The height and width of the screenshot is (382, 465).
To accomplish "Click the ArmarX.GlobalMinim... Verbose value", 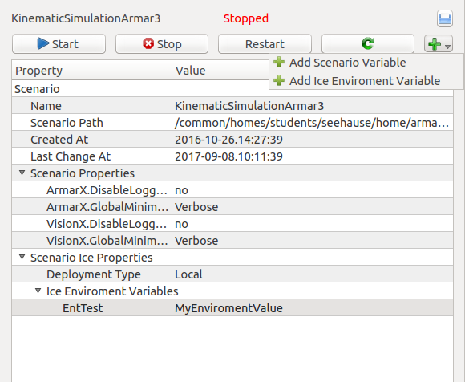I will point(313,207).
